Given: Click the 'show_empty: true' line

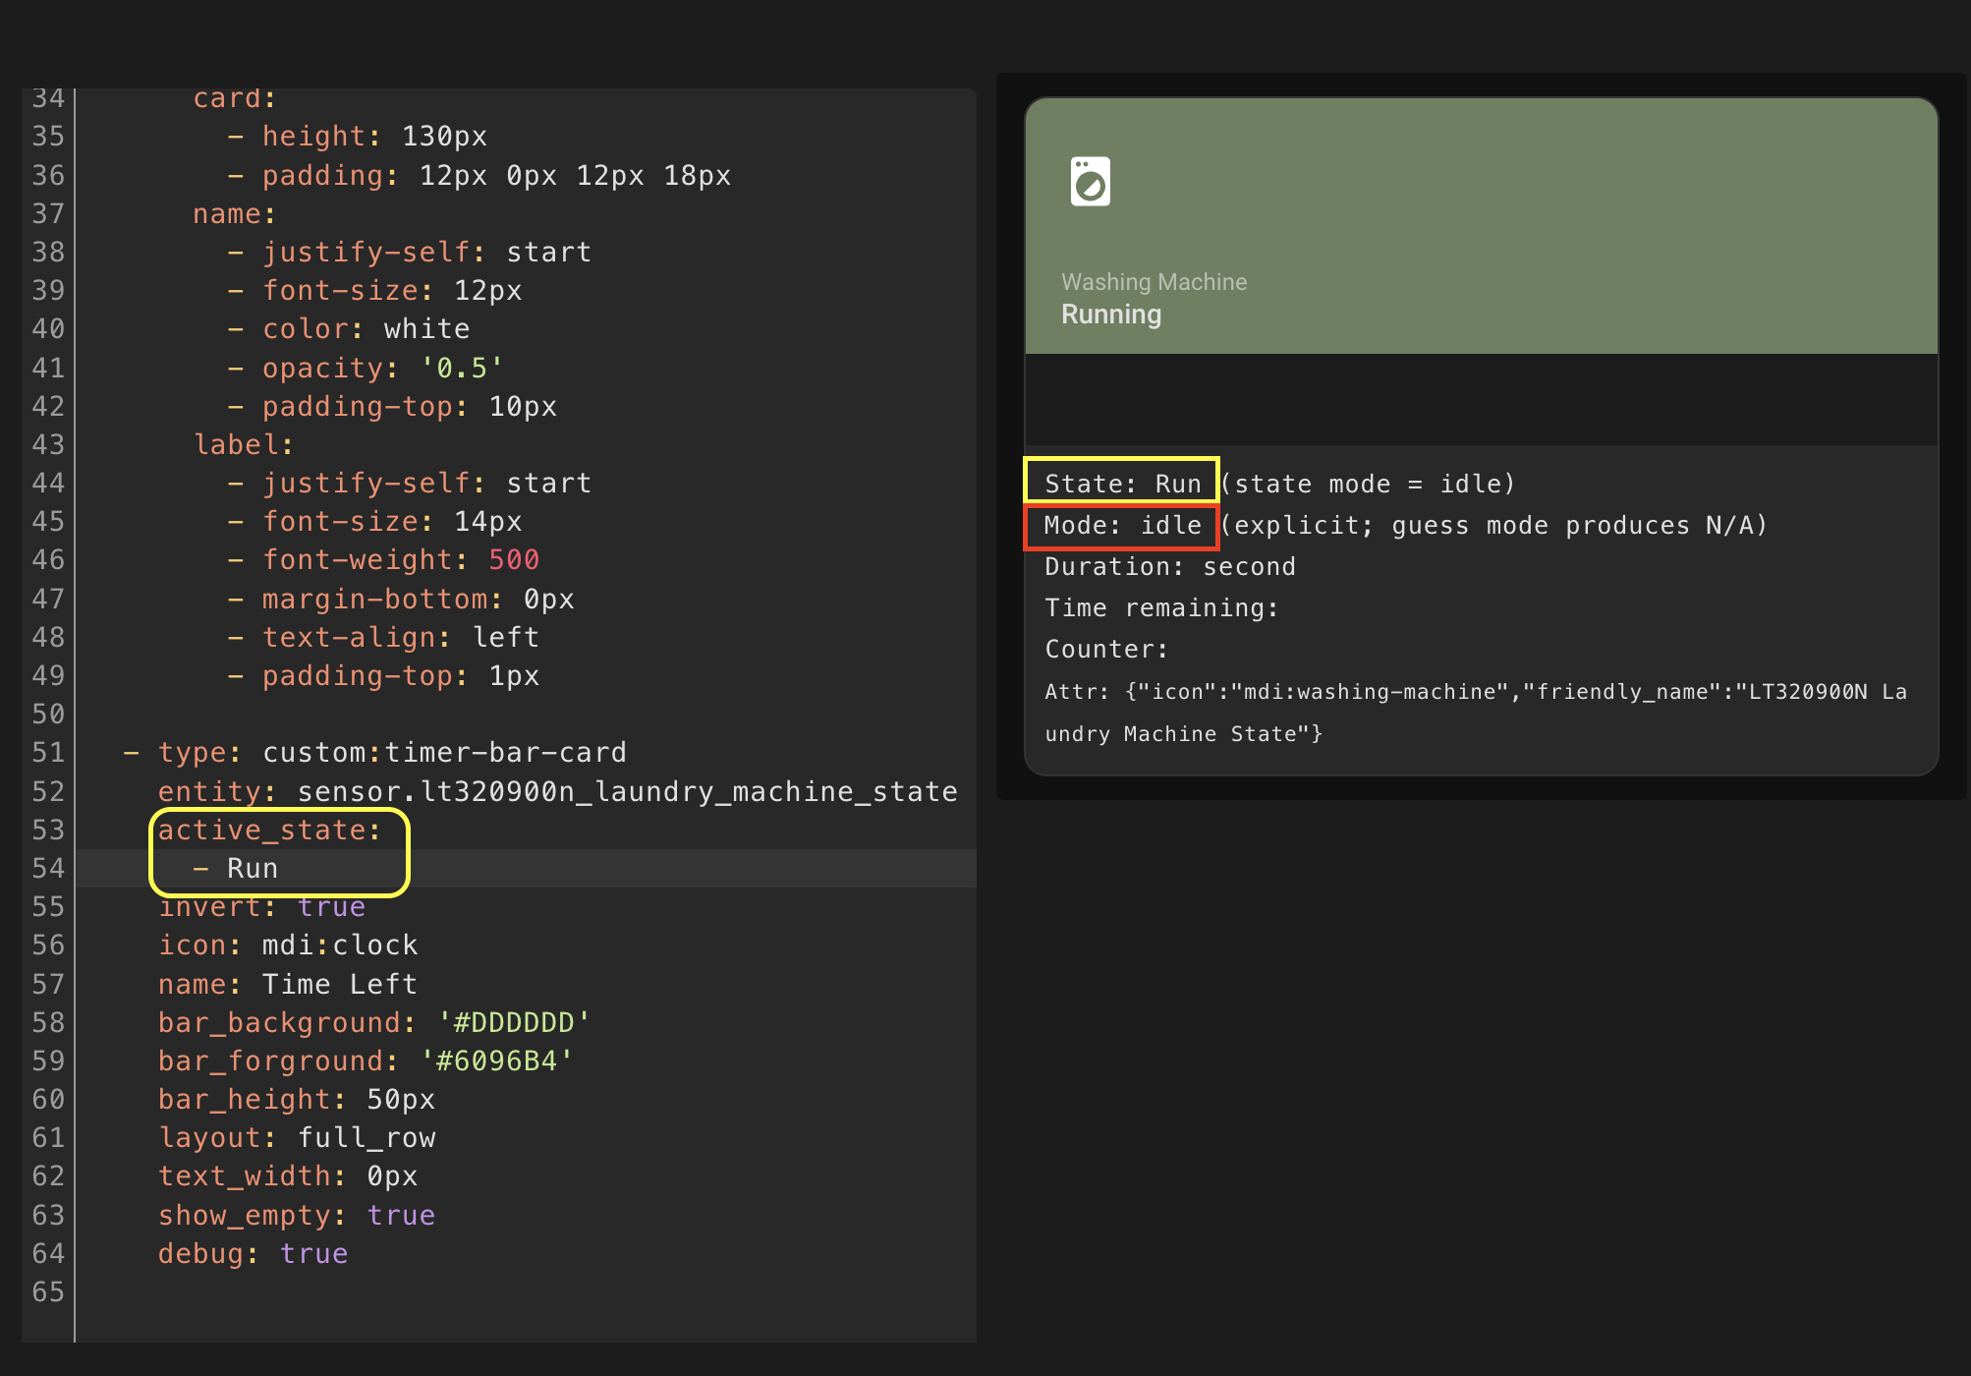Looking at the screenshot, I should click(296, 1216).
